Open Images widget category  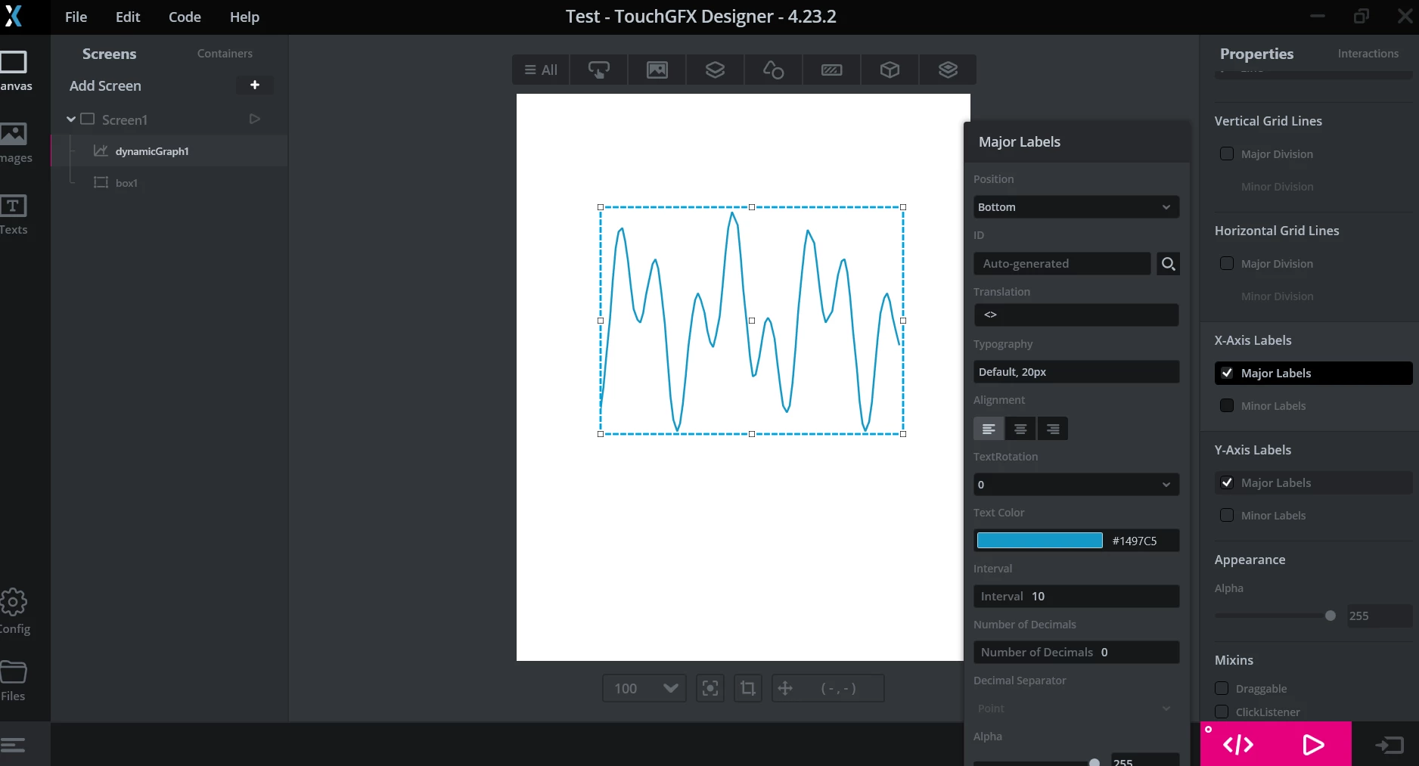[x=657, y=70]
